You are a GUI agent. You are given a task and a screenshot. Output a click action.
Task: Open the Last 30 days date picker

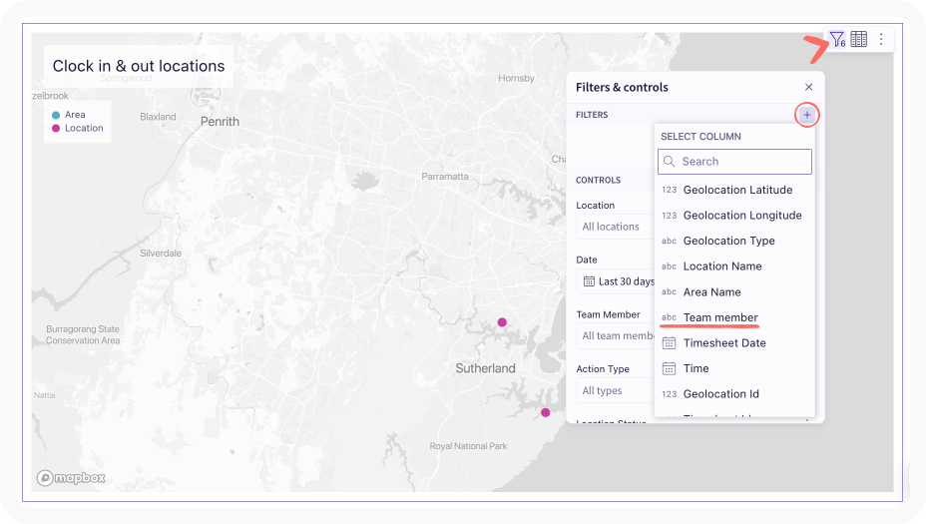tap(615, 281)
